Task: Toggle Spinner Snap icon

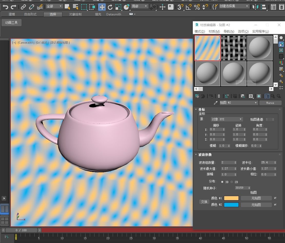Action: 205,7
